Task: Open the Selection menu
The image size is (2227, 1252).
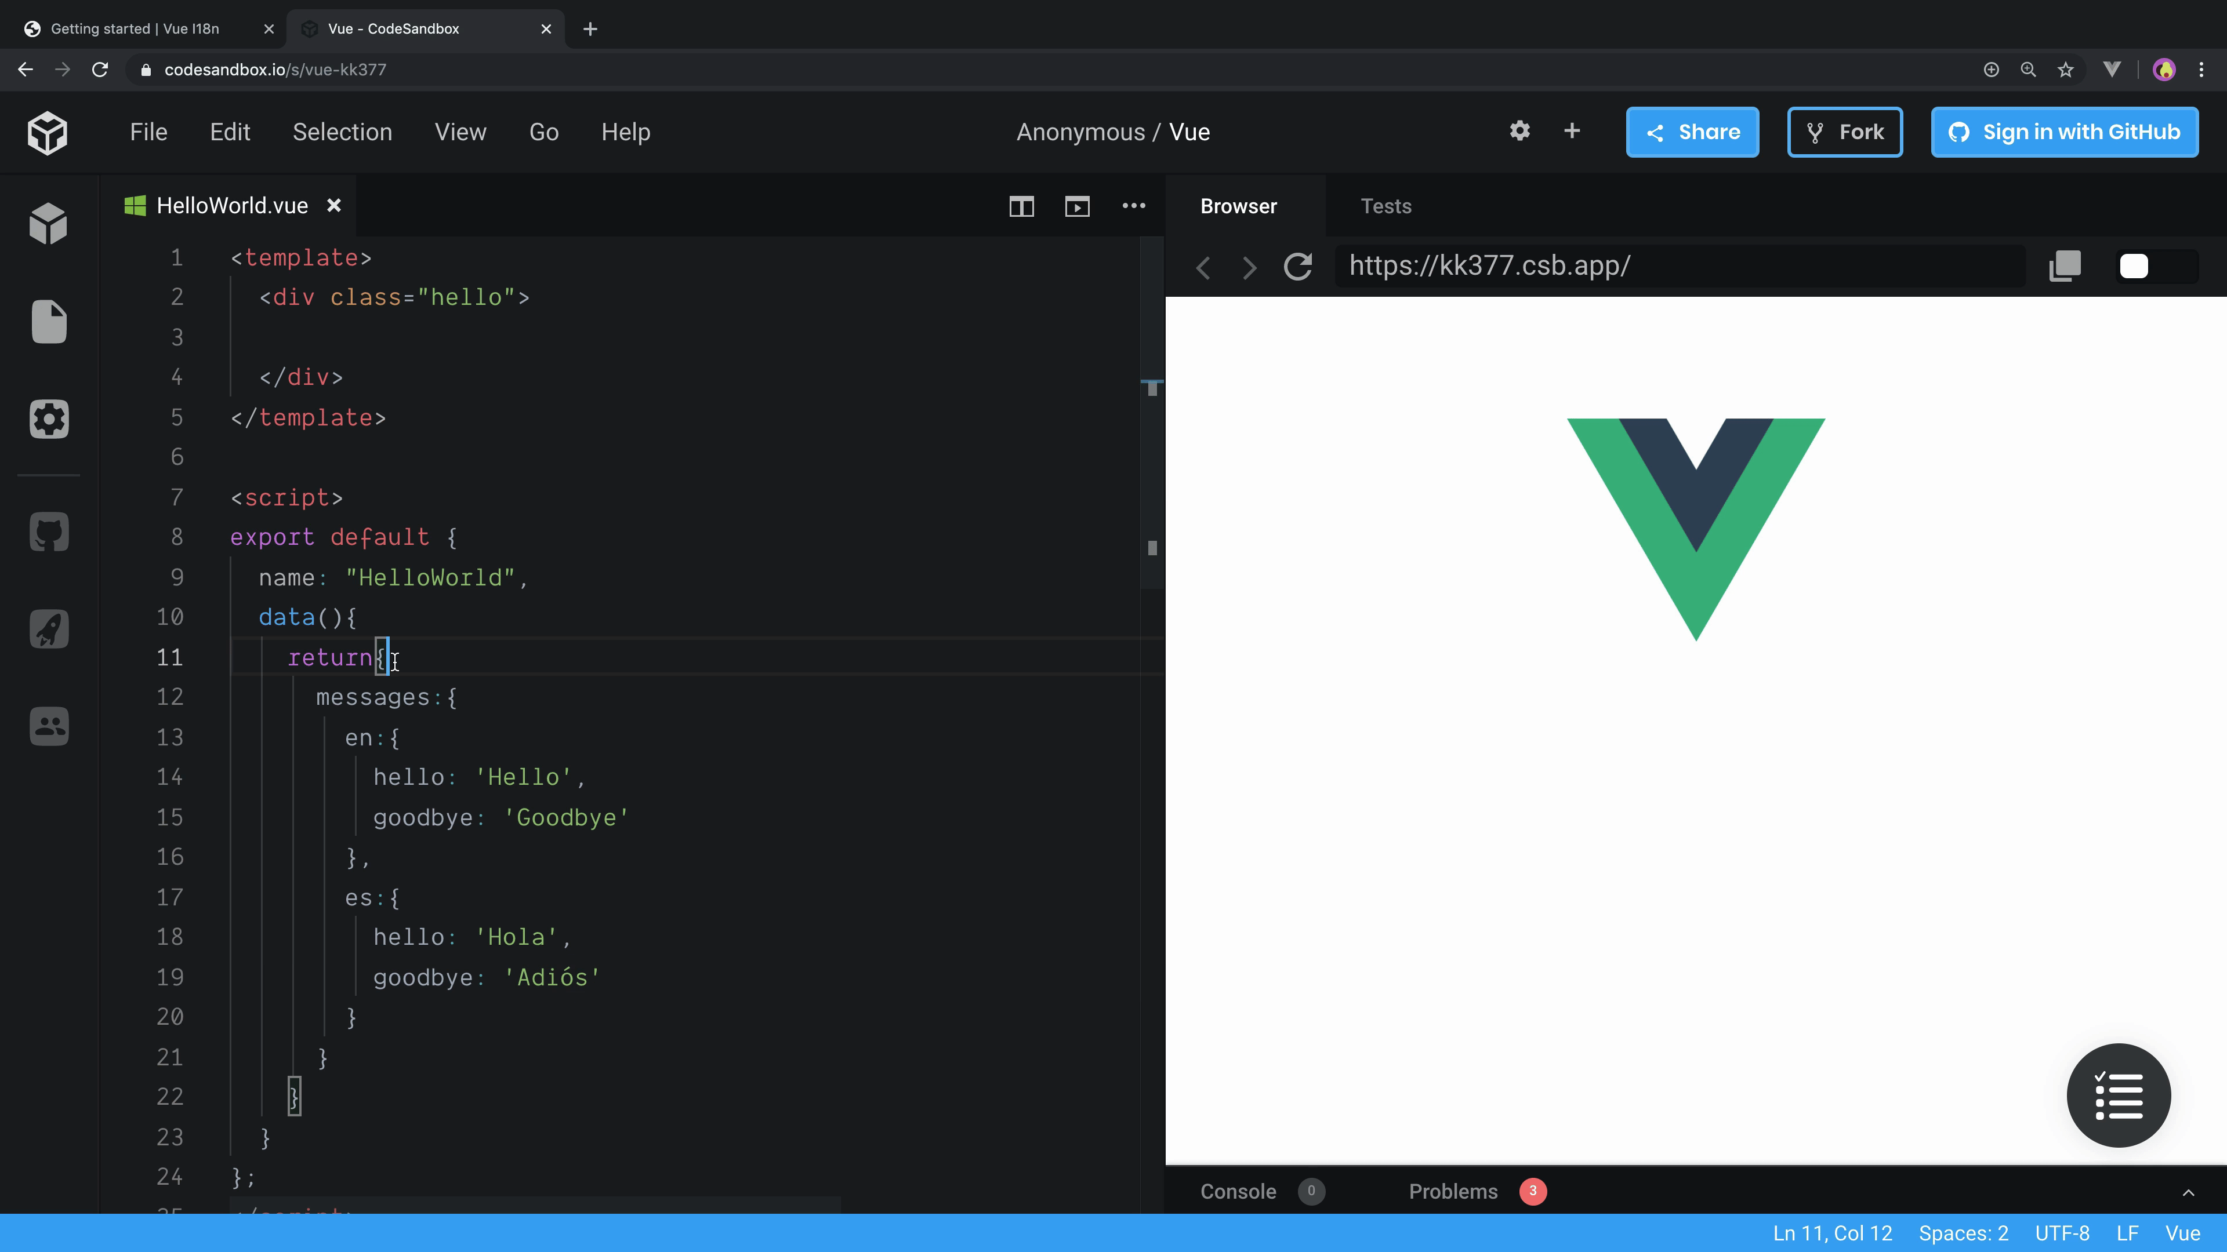Action: pos(342,132)
